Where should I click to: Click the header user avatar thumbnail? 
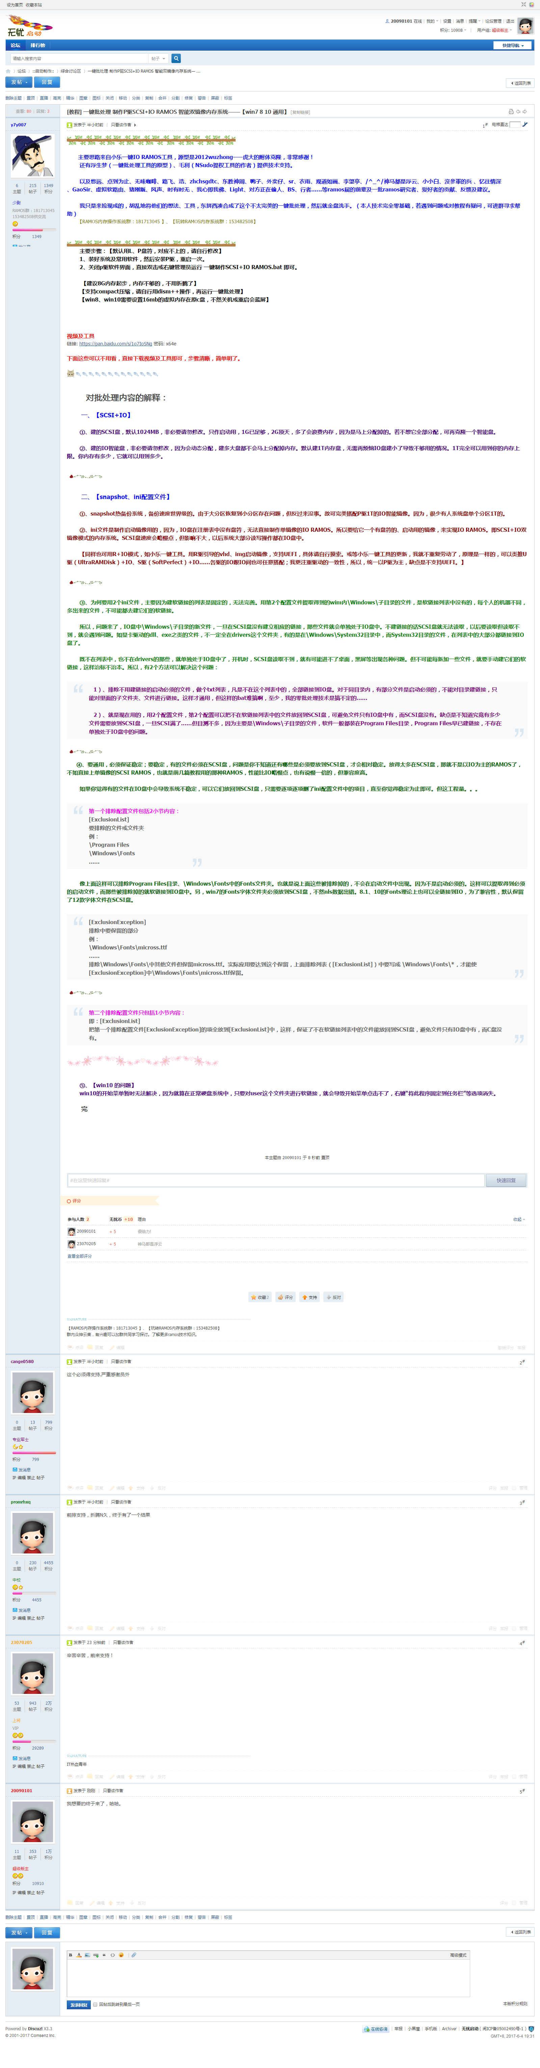click(x=525, y=26)
